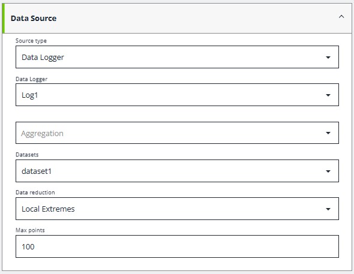This screenshot has width=354, height=274.
Task: Click the green accent bar on header
Action: tap(4, 18)
